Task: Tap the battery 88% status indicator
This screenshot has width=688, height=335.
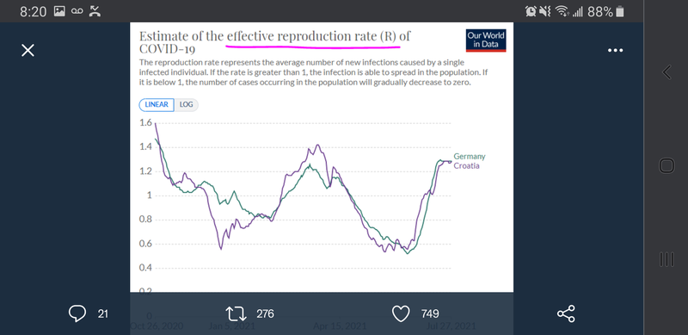Action: pyautogui.click(x=605, y=12)
